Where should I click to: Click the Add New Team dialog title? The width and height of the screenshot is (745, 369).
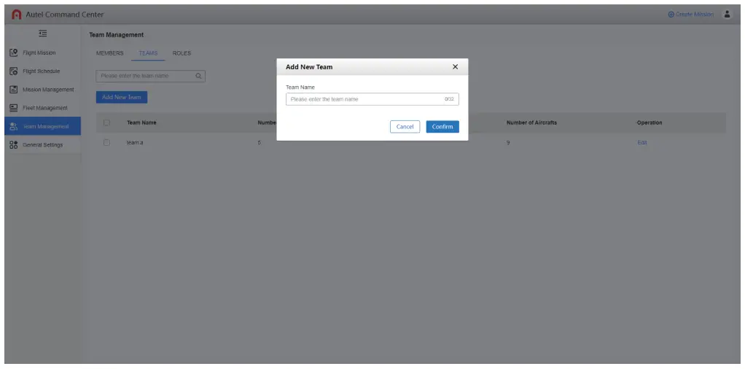click(x=309, y=67)
